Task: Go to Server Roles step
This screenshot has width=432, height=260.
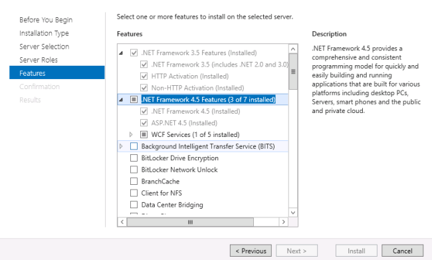Action: (39, 60)
